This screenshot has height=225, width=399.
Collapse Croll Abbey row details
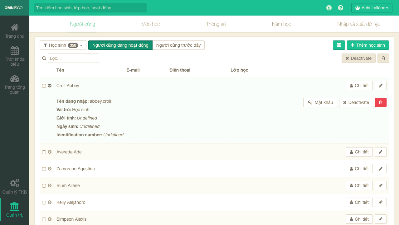(50, 86)
